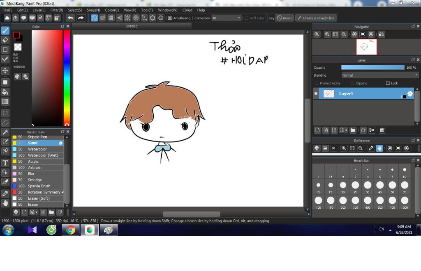Select the Brush tool in left toolbar
This screenshot has height=271, width=421.
click(5, 30)
